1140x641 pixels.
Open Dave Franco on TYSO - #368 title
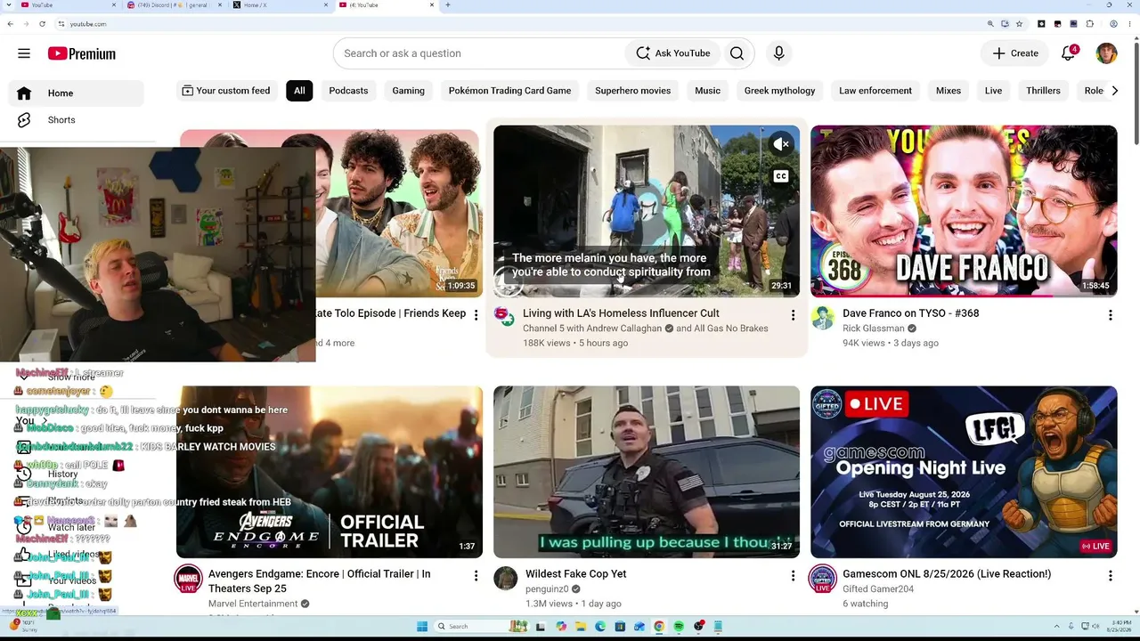(x=911, y=313)
